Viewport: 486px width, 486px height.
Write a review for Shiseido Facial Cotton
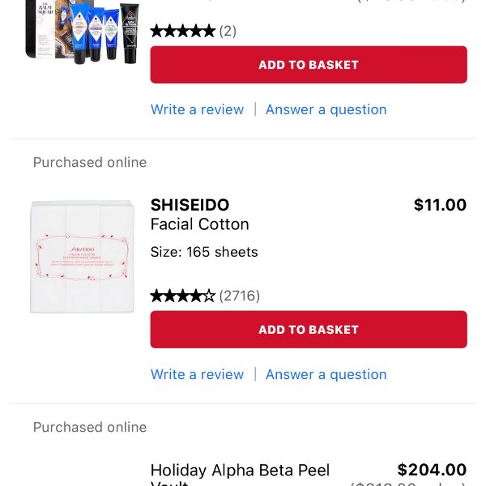coord(197,374)
